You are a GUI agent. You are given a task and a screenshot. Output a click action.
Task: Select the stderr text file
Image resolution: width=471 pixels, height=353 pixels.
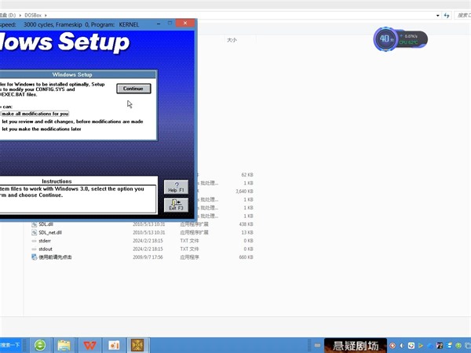point(45,241)
